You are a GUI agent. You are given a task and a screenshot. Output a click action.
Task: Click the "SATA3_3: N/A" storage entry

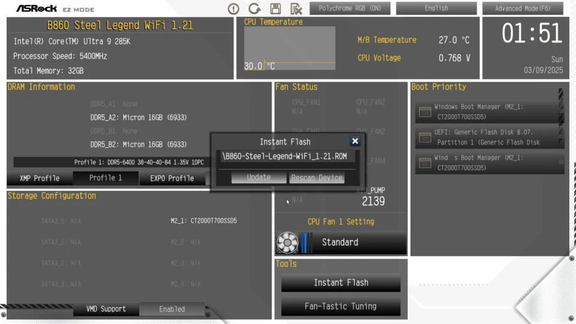(x=61, y=284)
